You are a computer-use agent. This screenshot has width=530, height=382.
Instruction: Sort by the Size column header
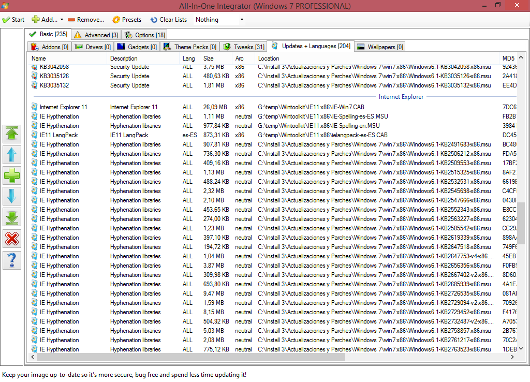click(x=209, y=58)
